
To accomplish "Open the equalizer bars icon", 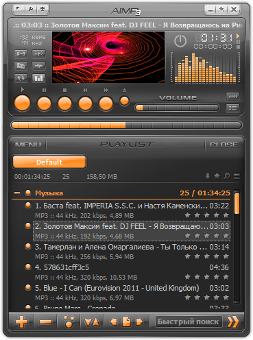I will pos(38,78).
